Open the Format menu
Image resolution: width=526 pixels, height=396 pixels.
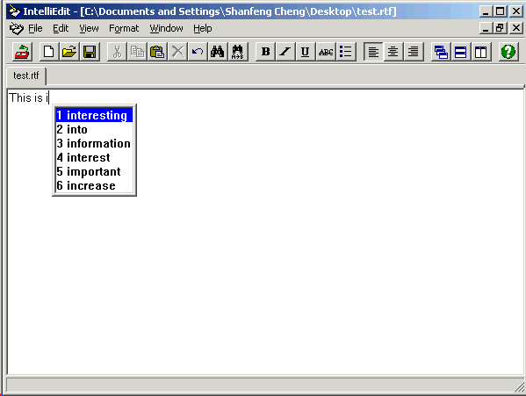tap(124, 28)
